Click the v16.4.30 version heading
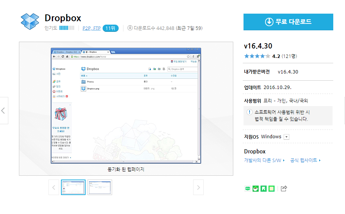This screenshot has height=214, width=345. [258, 46]
